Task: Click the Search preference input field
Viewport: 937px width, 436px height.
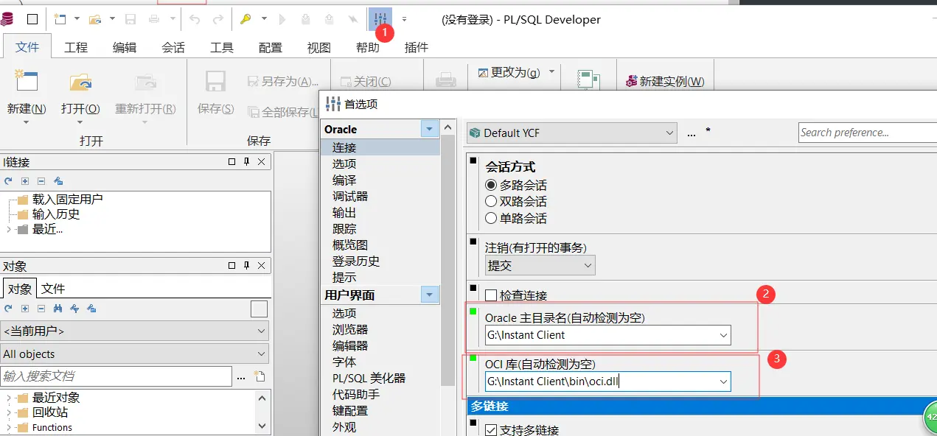Action: click(868, 133)
